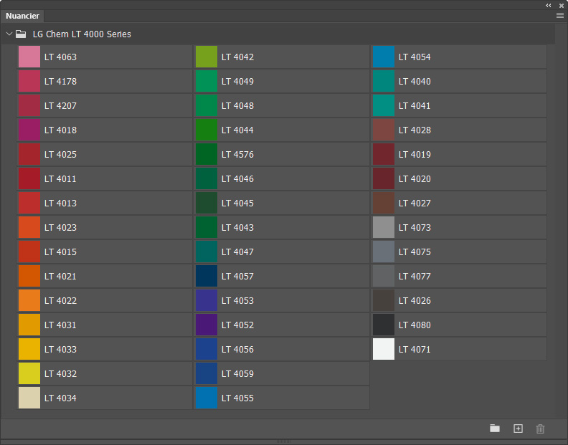Delete the swatch with the trash icon
568x445 pixels.
click(540, 429)
